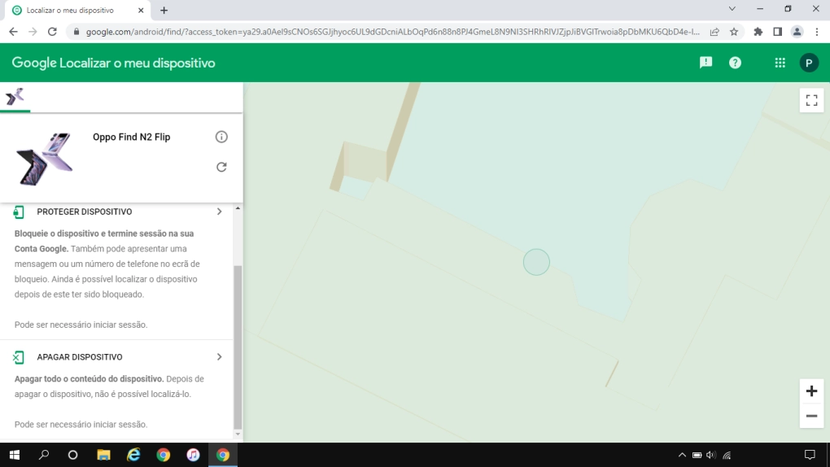Launch Internet Explorer from taskbar
This screenshot has width=830, height=467.
pos(133,455)
